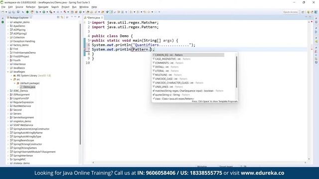Select the LoginFormJSP project
The image size is (319, 179).
(x=21, y=98)
